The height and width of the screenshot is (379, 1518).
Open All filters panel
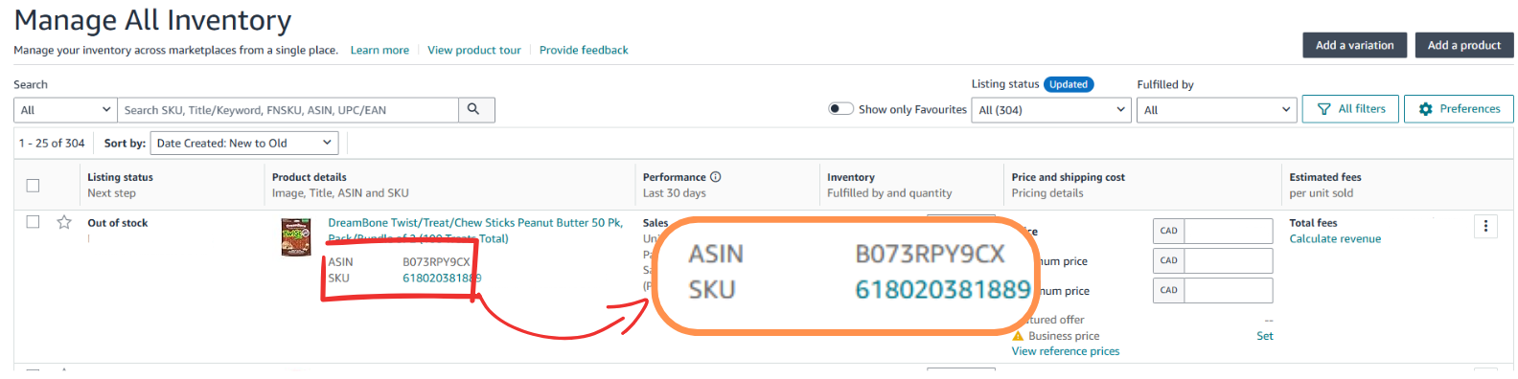tap(1351, 109)
